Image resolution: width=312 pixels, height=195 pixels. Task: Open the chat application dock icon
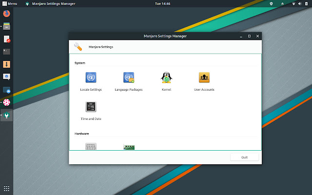(6, 77)
